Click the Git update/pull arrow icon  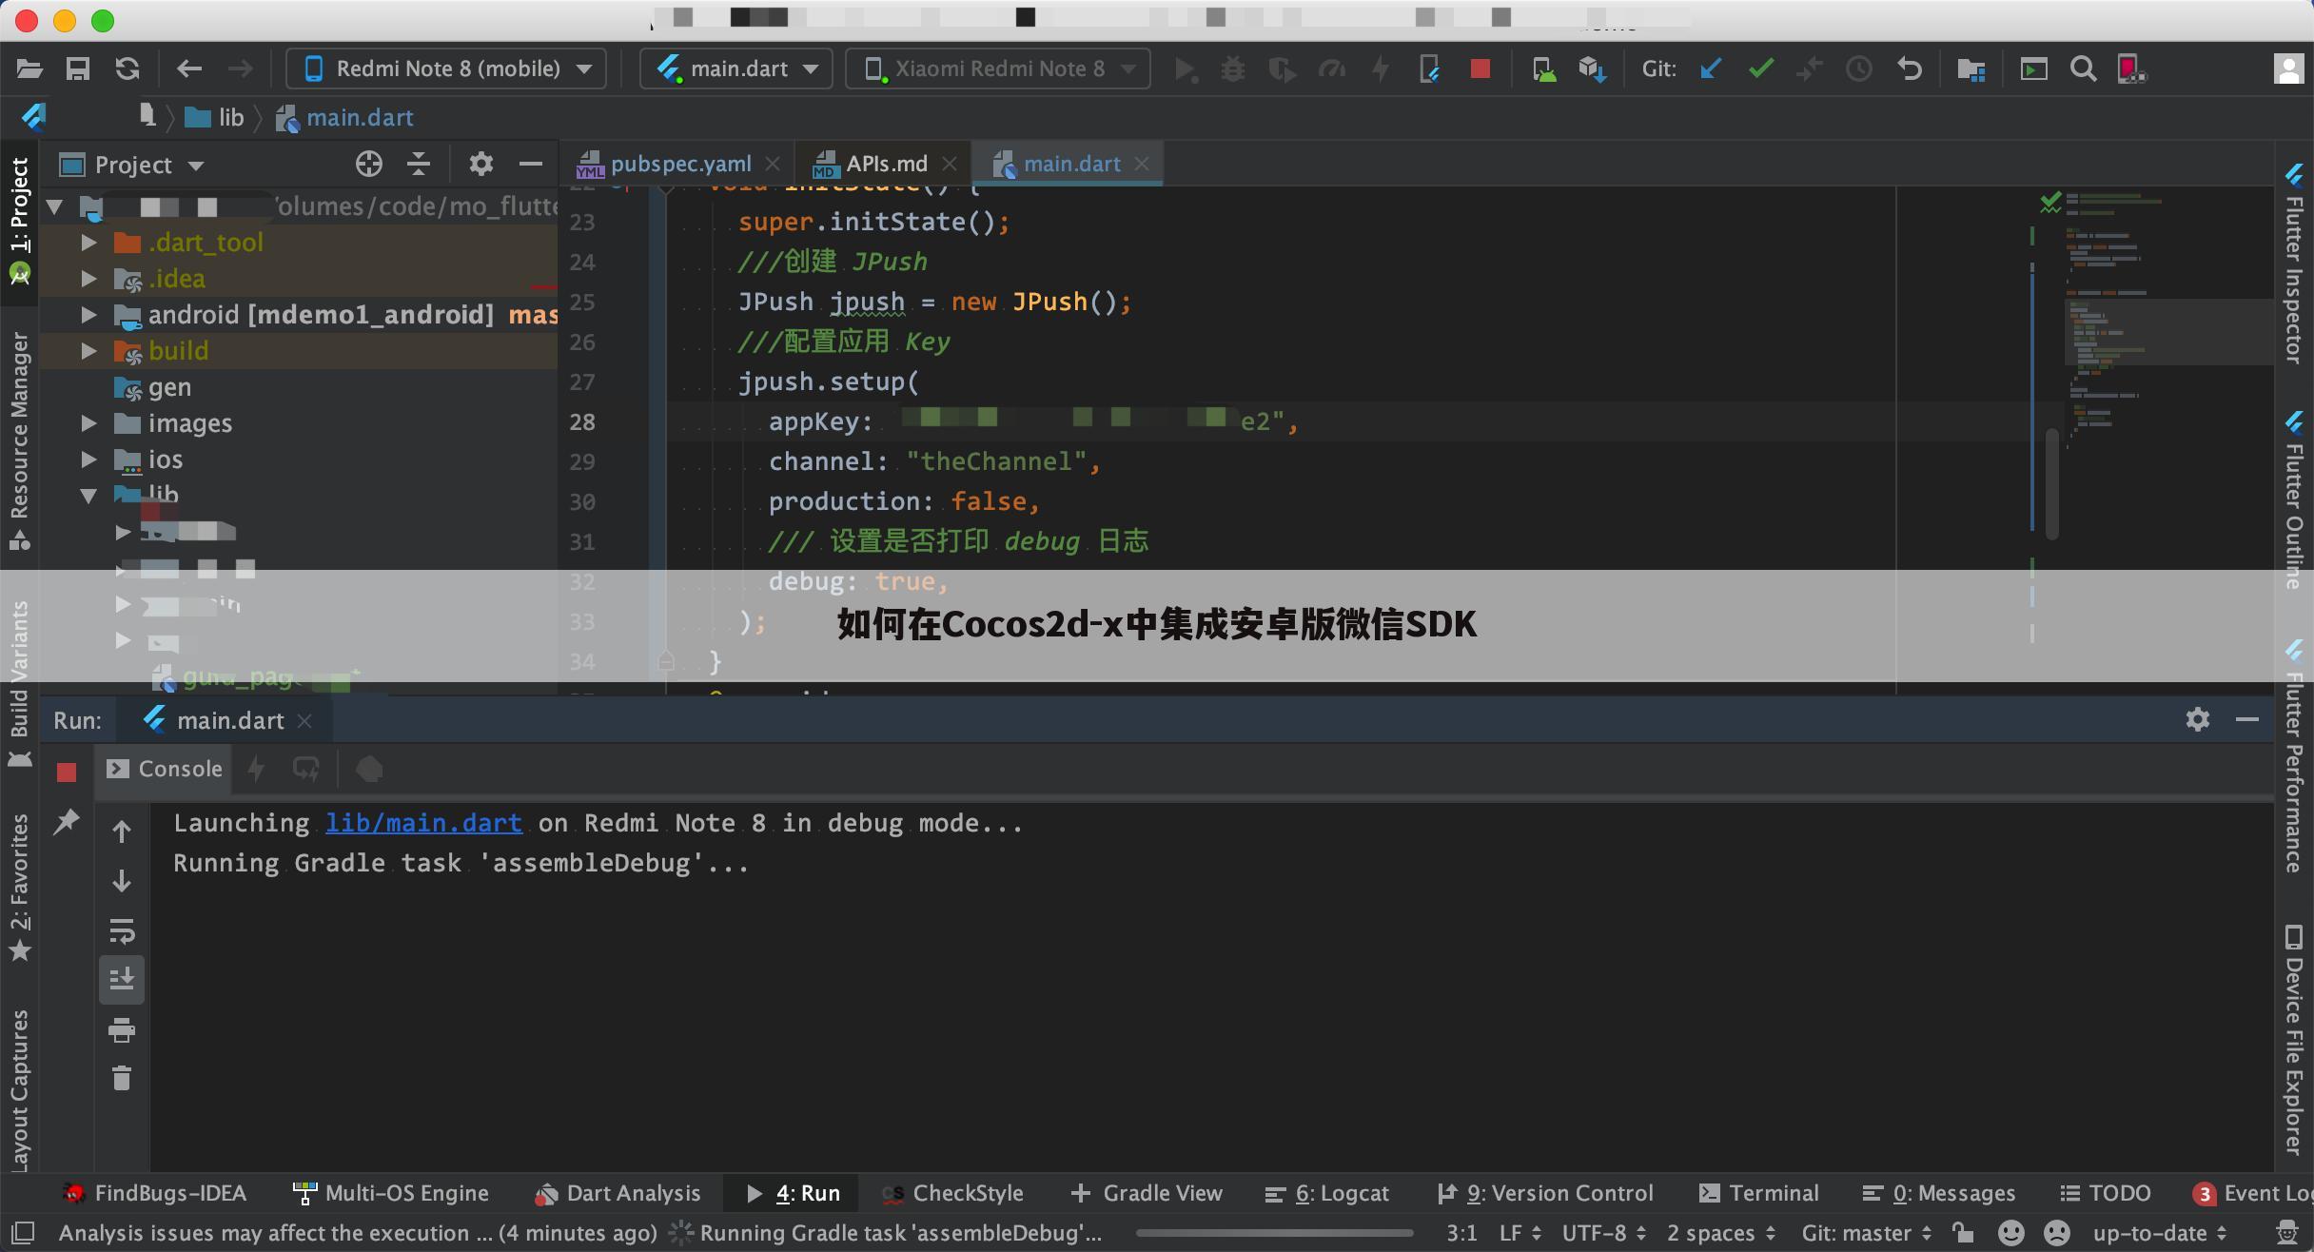[x=1711, y=68]
